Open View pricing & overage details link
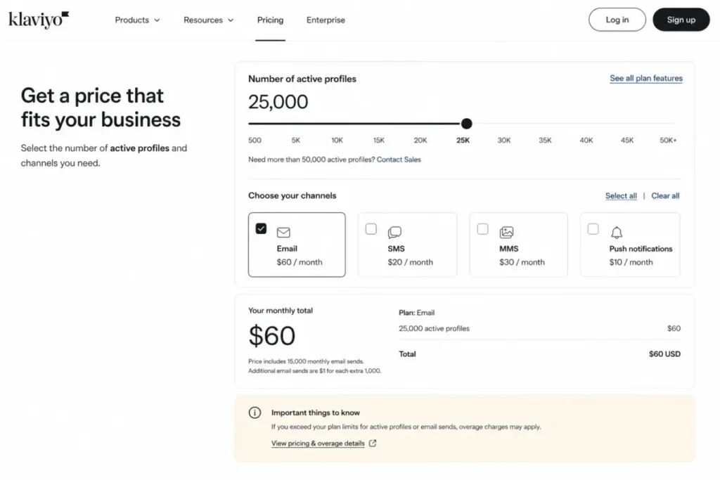Viewport: 720px width, 480px height. (318, 443)
